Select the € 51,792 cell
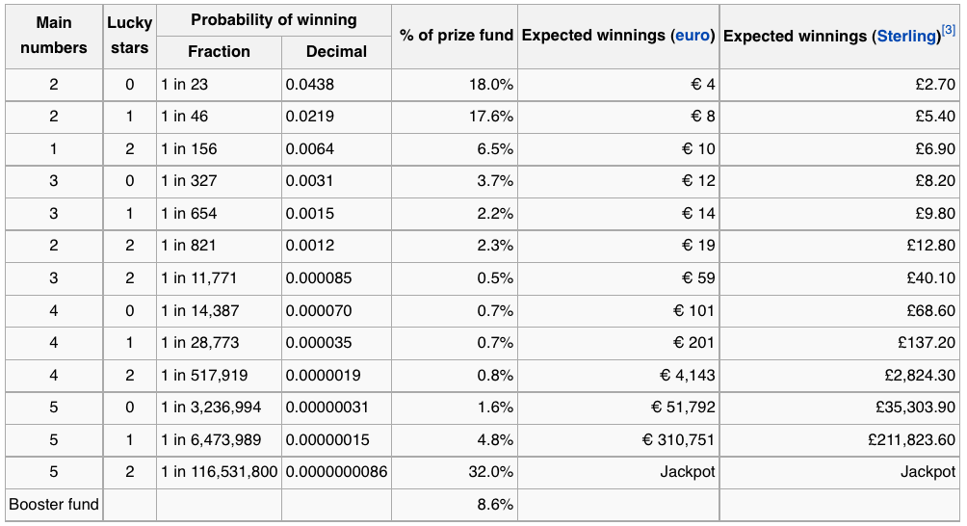The height and width of the screenshot is (526, 967). point(618,408)
